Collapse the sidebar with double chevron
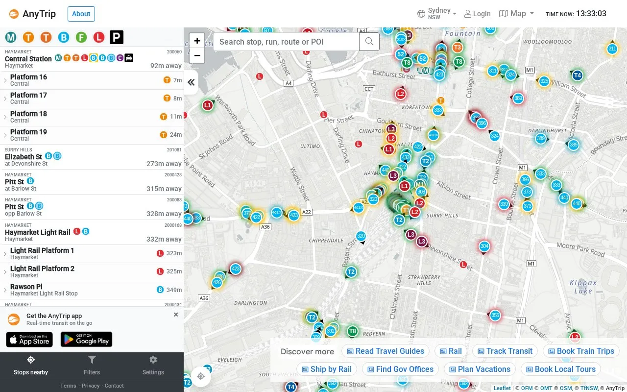Image resolution: width=627 pixels, height=392 pixels. point(191,82)
